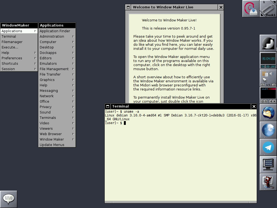
Task: Expand the Terminals submenu
Action: 57,118
